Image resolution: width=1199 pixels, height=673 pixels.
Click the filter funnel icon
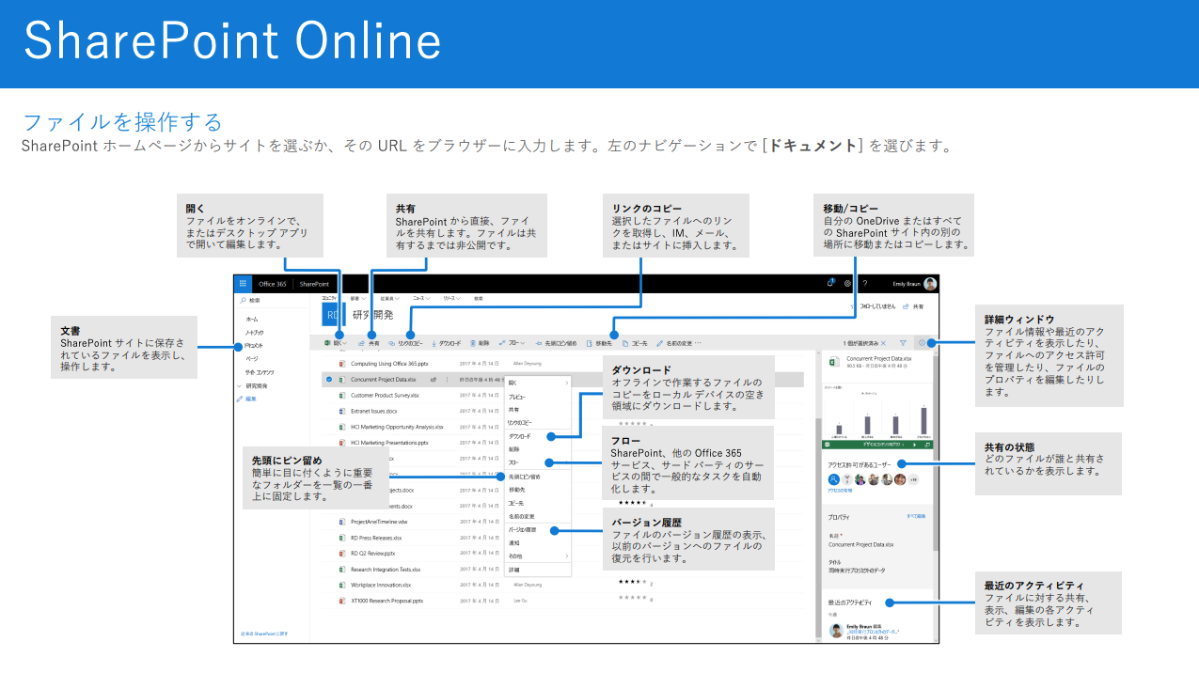903,343
